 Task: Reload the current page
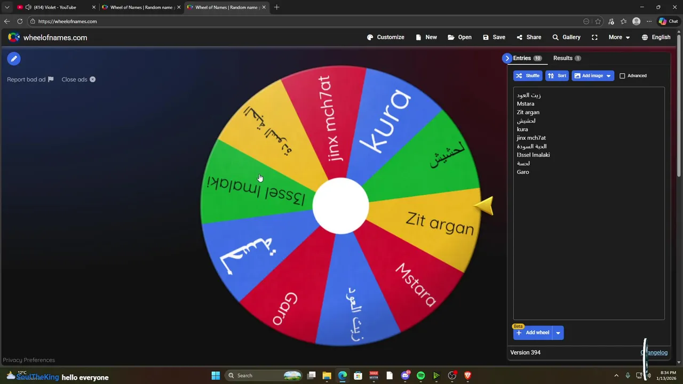click(20, 21)
